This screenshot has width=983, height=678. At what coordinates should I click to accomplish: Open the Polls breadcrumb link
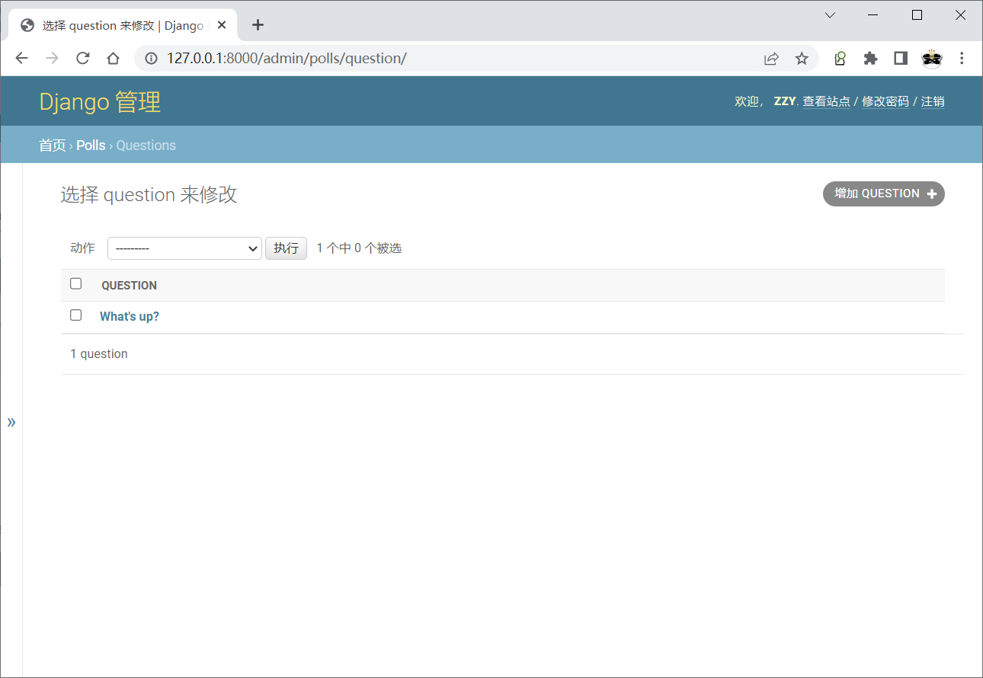(91, 146)
